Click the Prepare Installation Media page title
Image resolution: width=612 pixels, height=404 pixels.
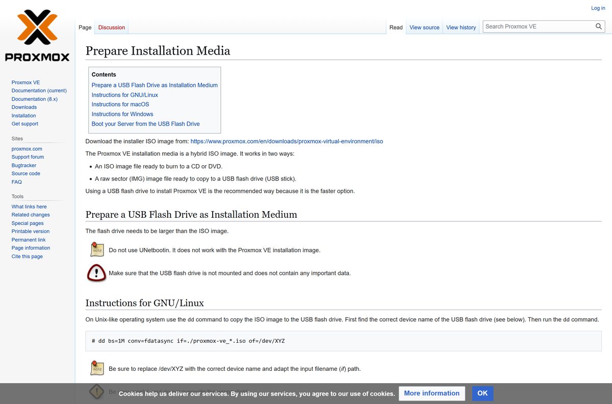158,51
